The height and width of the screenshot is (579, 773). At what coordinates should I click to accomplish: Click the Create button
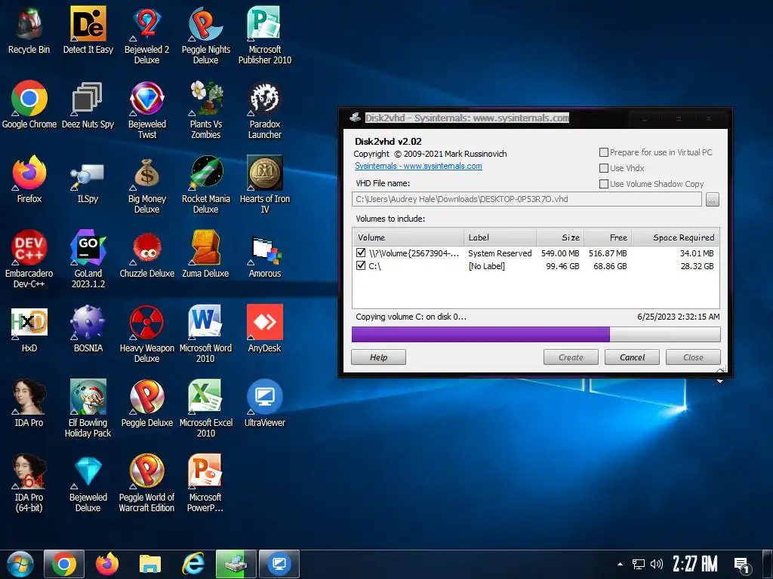point(571,357)
